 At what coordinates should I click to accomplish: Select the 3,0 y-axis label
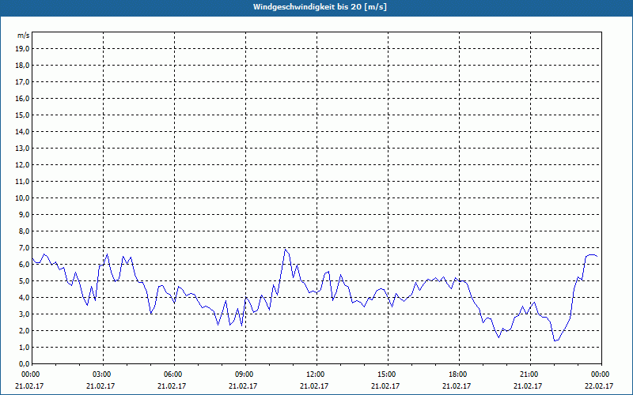[24, 314]
